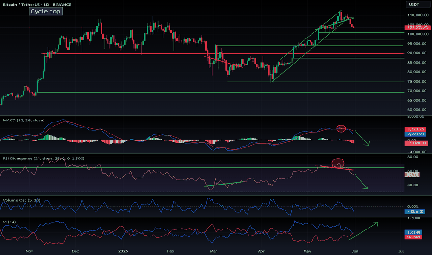This screenshot has height=255, width=432.
Task: Open the USDT currency selector
Action: (417, 5)
